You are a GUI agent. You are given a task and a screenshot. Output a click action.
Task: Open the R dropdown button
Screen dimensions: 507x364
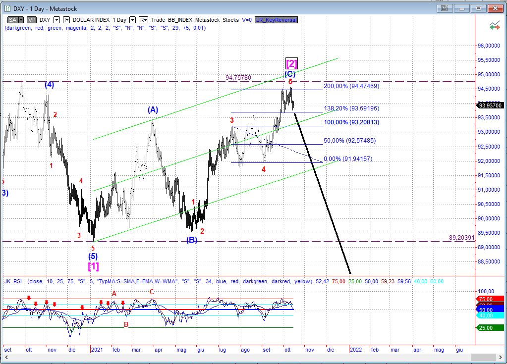(x=143, y=20)
